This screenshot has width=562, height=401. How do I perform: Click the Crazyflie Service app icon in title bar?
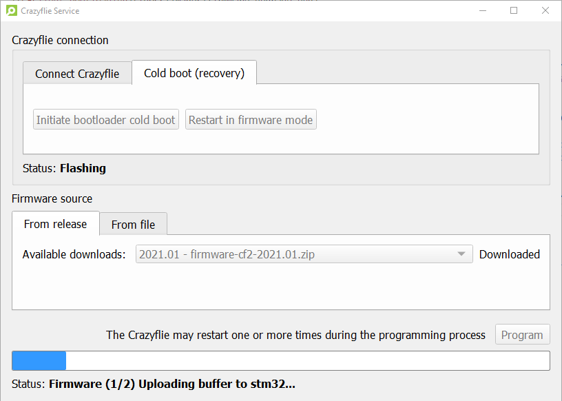pos(12,10)
